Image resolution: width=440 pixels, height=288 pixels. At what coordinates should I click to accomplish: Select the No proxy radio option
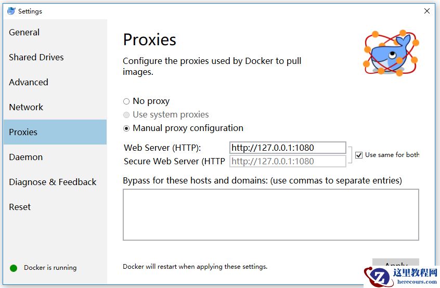coord(126,101)
